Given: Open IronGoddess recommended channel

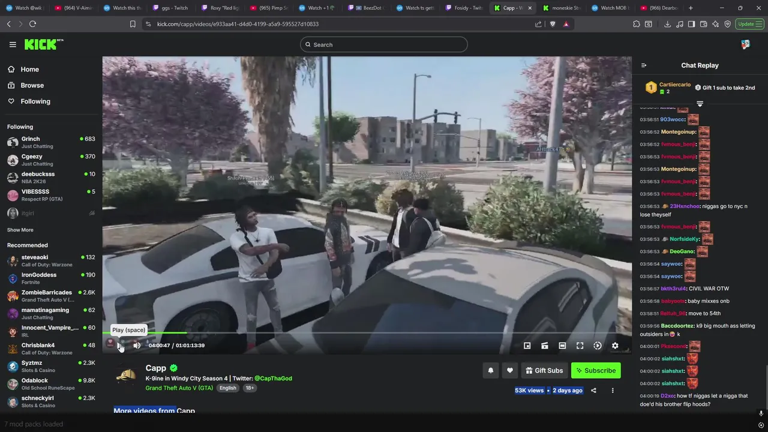Looking at the screenshot, I should coord(51,278).
